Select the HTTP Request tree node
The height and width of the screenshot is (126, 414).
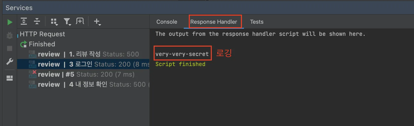pos(42,34)
